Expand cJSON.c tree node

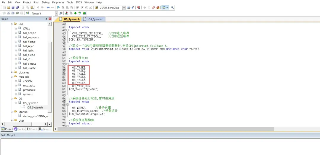pos(16,81)
